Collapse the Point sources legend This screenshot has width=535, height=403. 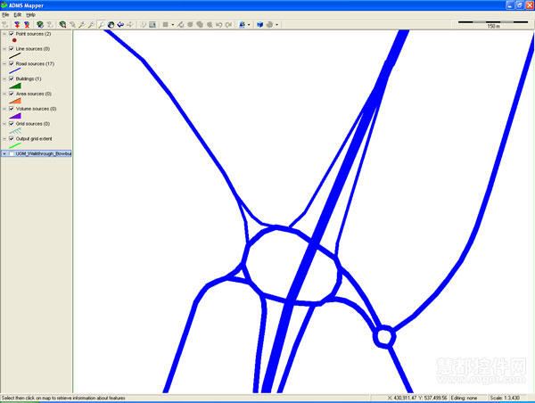(4, 34)
